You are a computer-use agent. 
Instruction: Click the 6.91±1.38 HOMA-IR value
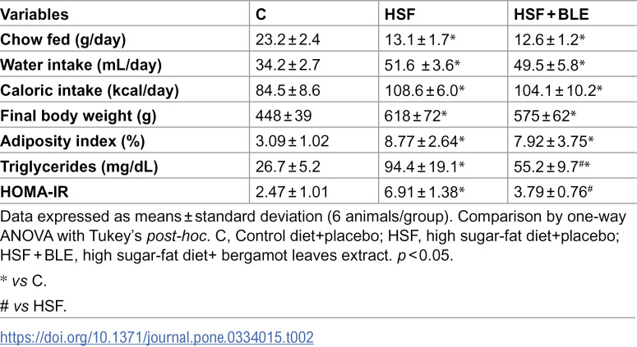[425, 192]
